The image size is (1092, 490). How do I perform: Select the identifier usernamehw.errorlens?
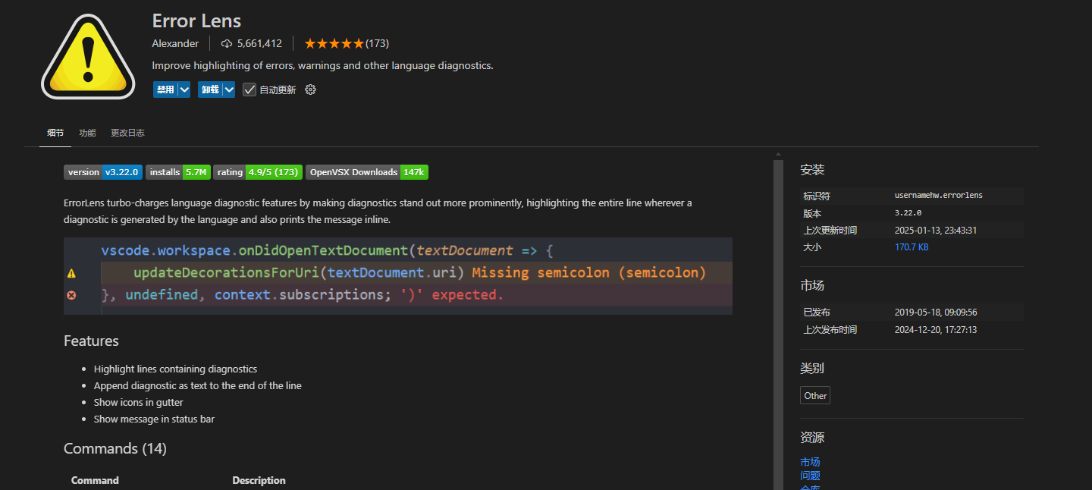point(939,196)
